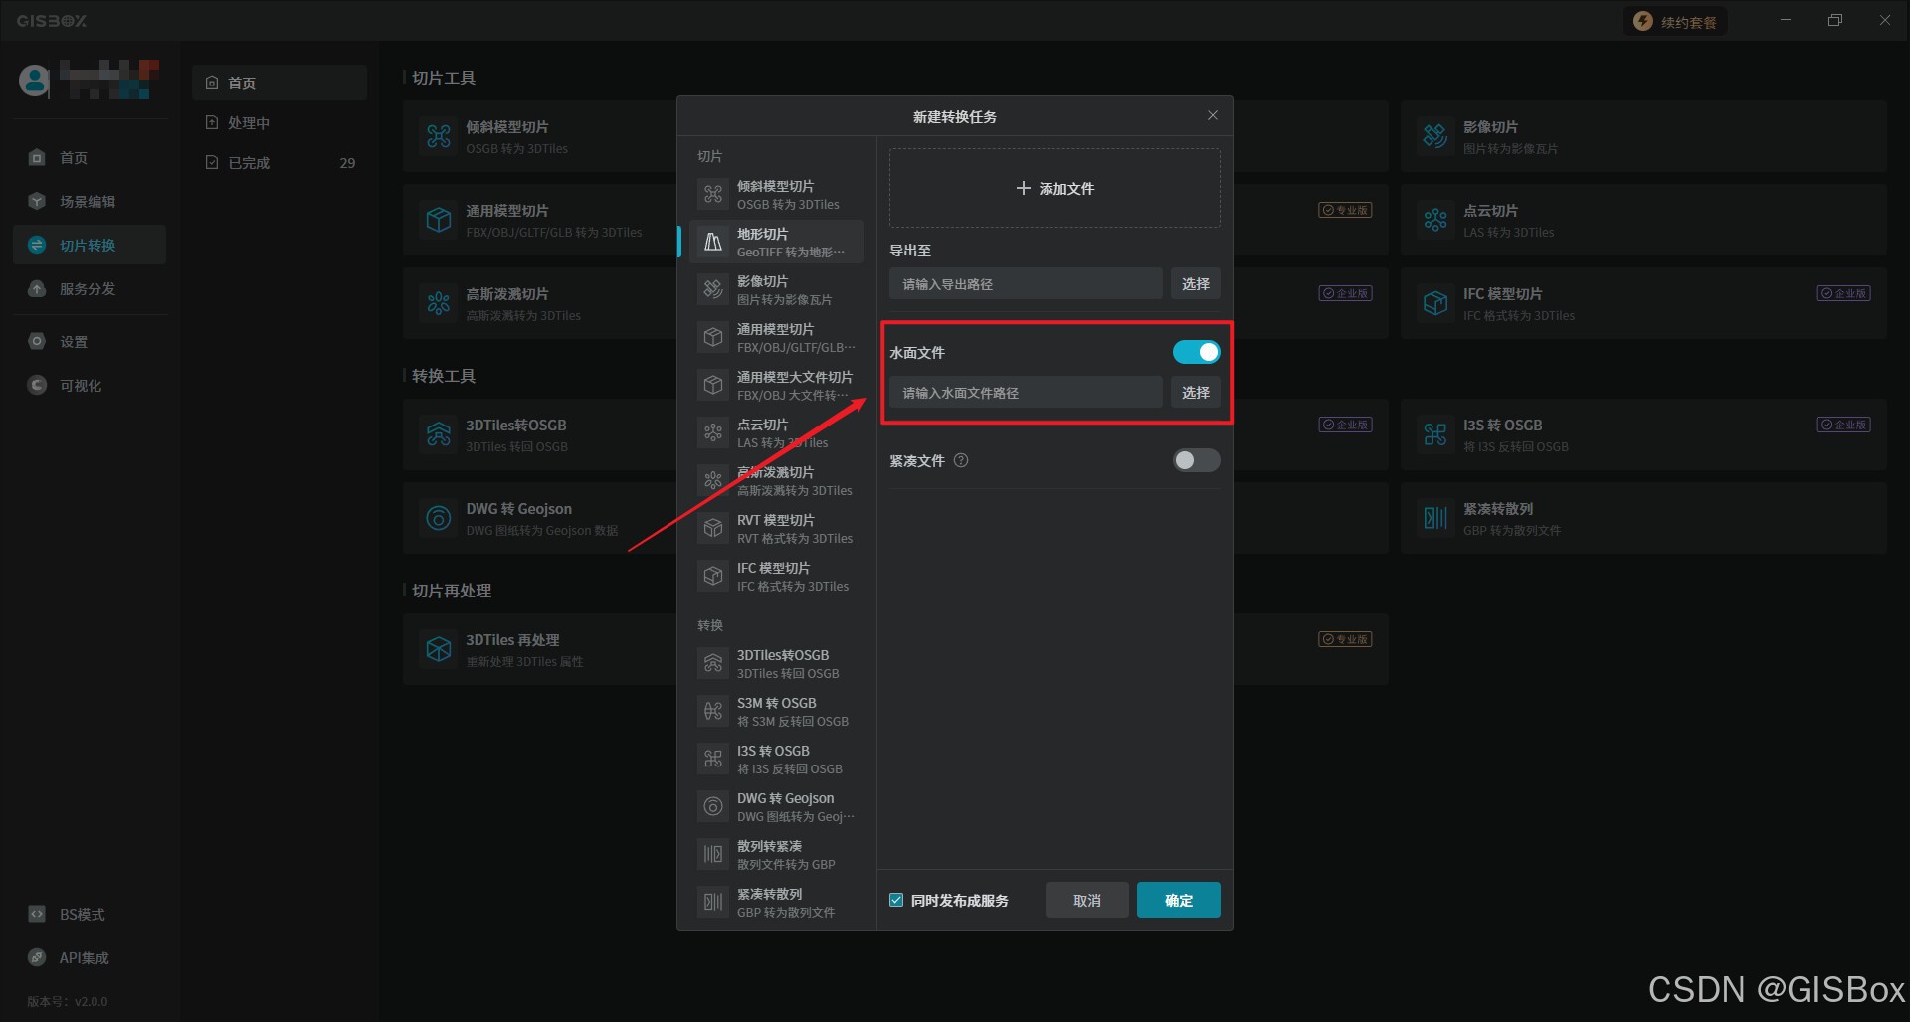Switch to BS模式
The width and height of the screenshot is (1910, 1022).
pos(90,914)
